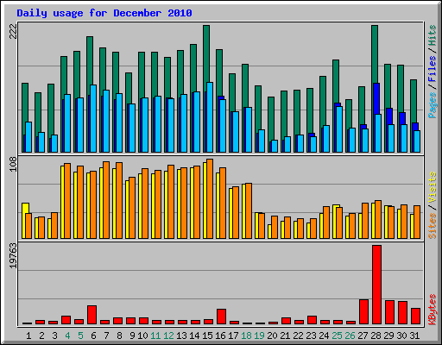Select day label '21' on the axis

tap(285, 336)
